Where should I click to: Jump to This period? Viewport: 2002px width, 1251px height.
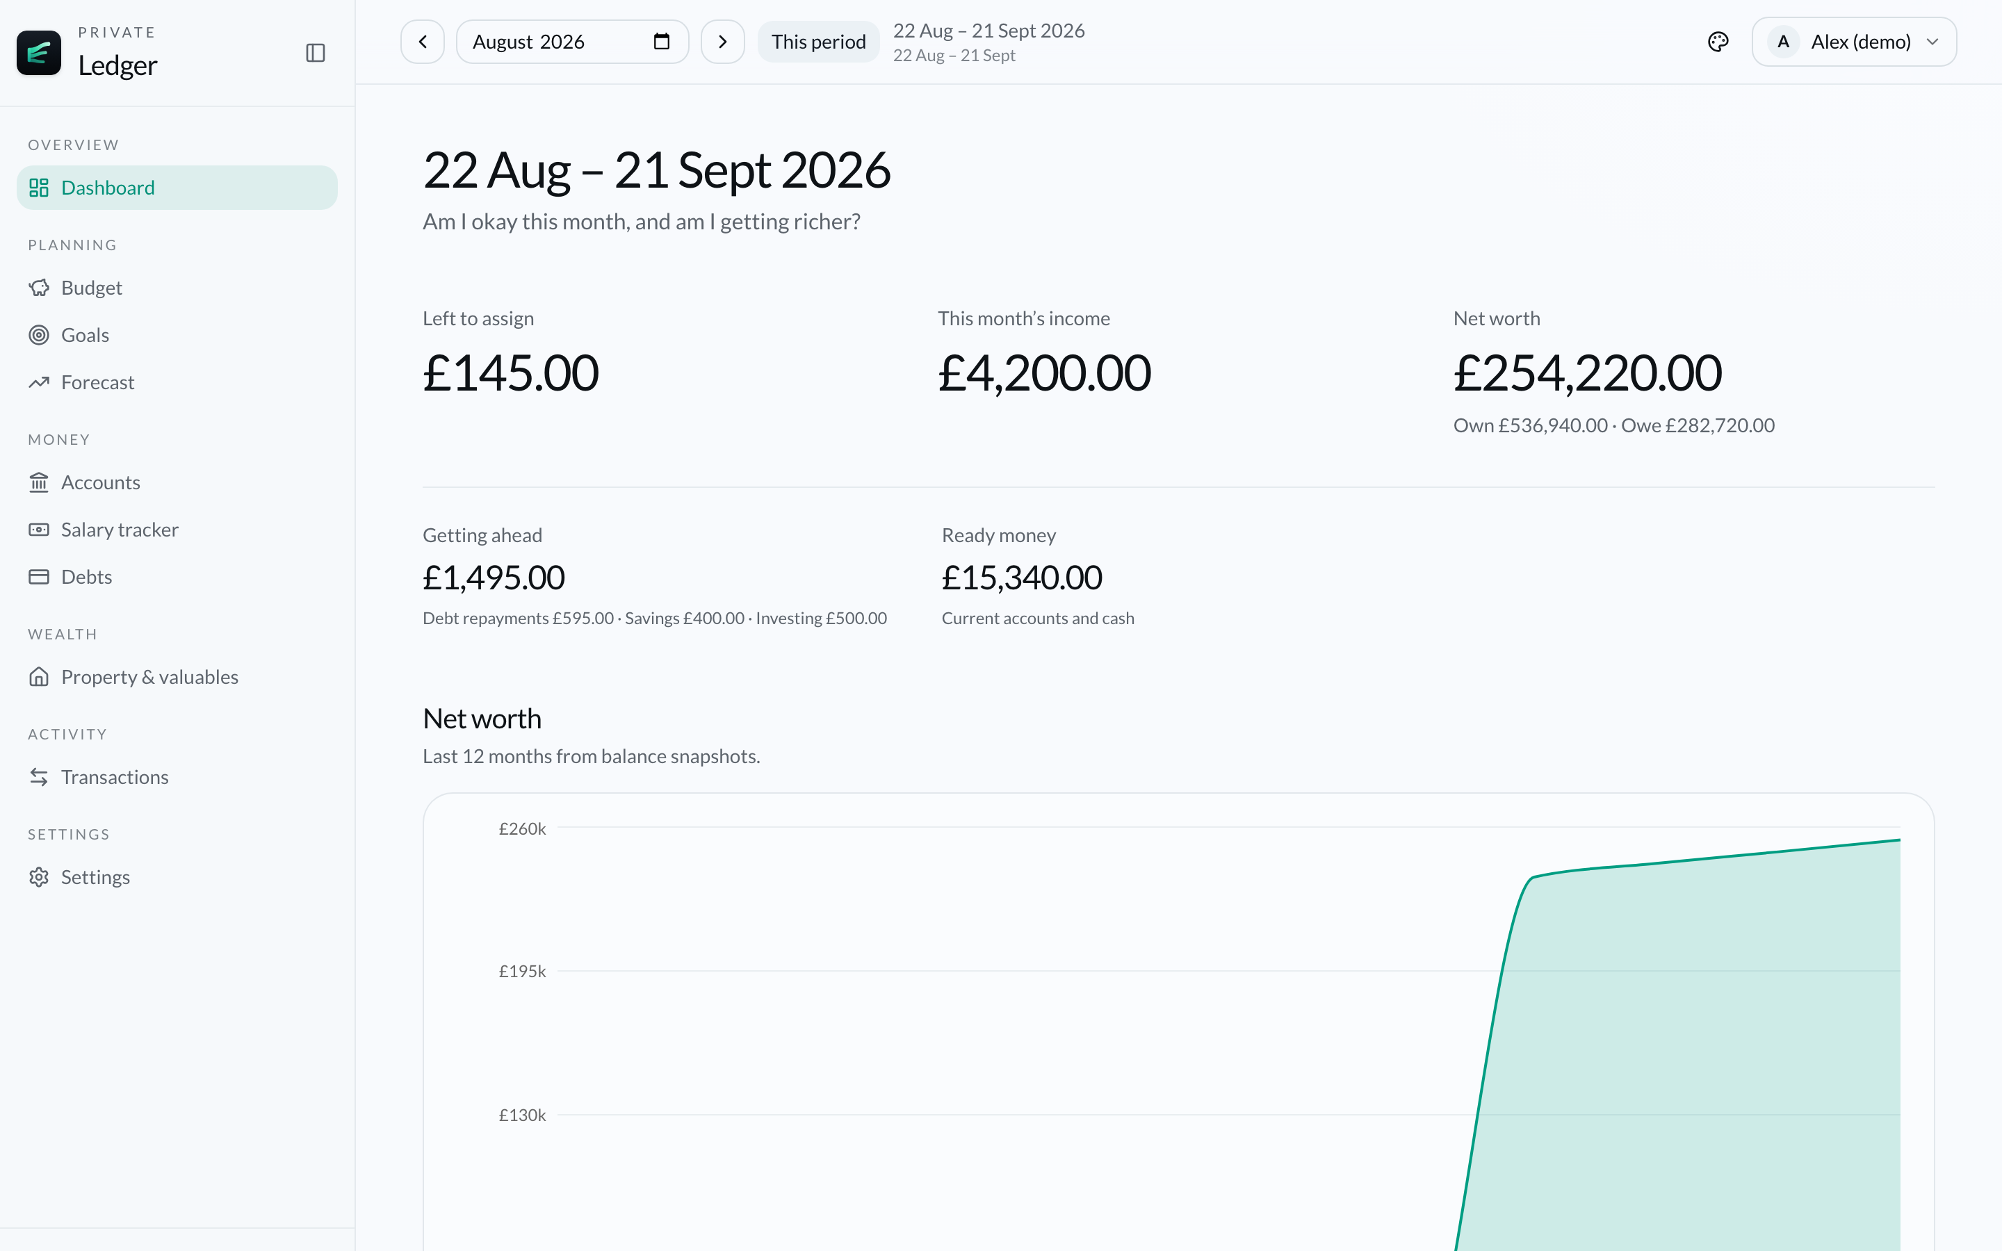click(818, 42)
